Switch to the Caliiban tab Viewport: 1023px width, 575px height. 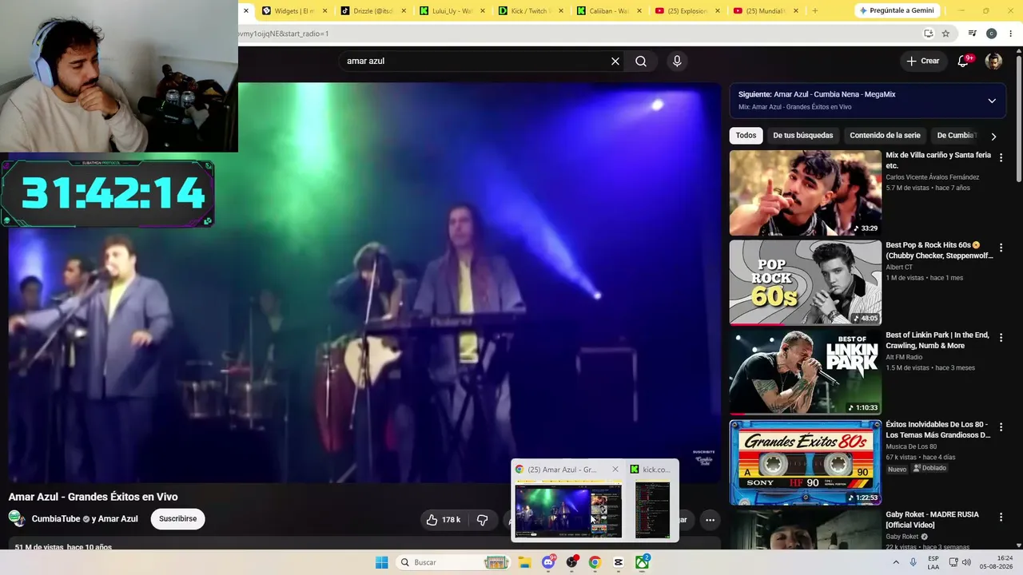click(608, 11)
